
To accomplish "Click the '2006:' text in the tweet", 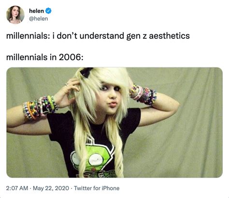I will pyautogui.click(x=71, y=57).
